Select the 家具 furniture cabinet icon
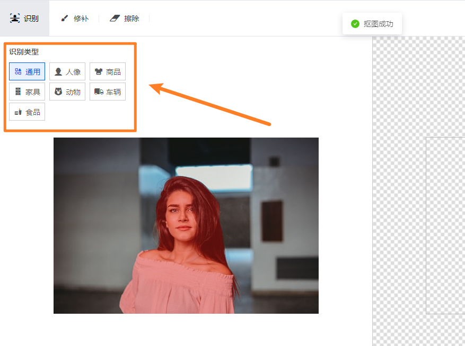The height and width of the screenshot is (346, 465). (18, 92)
